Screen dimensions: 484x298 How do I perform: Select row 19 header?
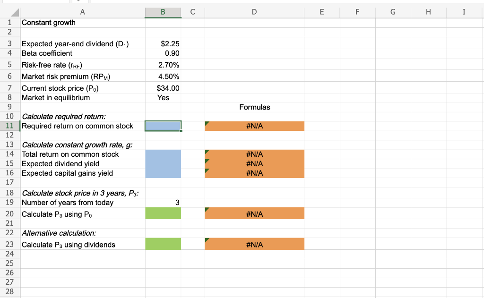click(9, 201)
